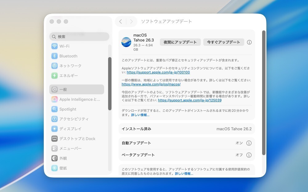Click 詳しい情報 link after install time note
The height and width of the screenshot is (192, 308).
pos(140,115)
